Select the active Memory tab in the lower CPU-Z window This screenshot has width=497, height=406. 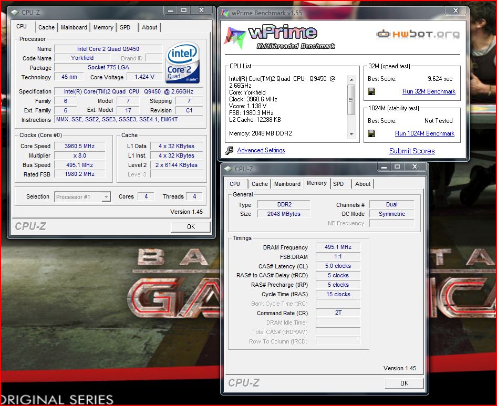(317, 183)
